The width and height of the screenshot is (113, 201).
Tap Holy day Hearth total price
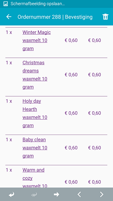point(95,113)
